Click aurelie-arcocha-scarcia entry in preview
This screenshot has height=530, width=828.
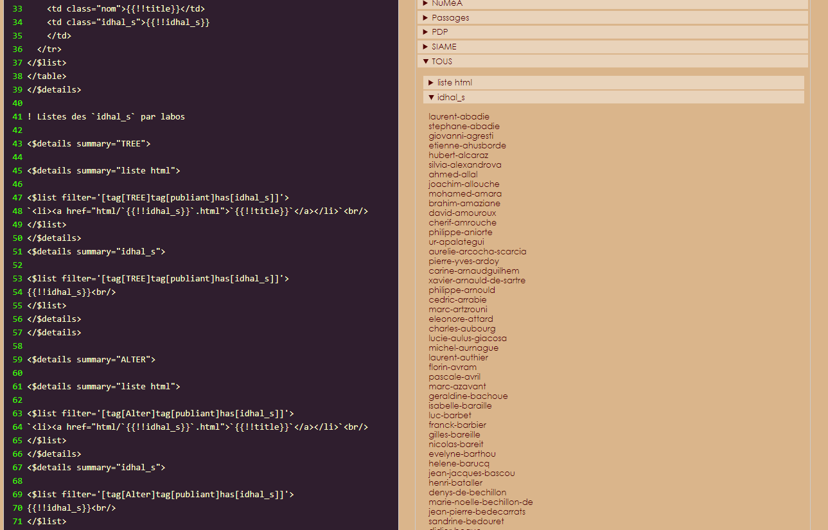[x=477, y=252]
